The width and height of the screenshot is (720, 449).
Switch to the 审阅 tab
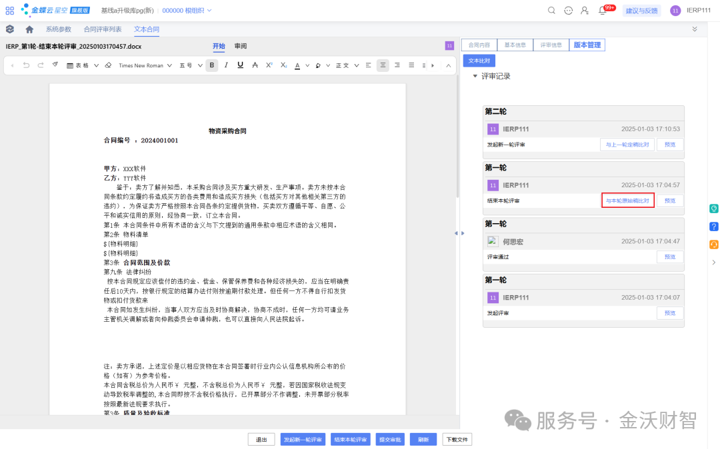click(241, 46)
